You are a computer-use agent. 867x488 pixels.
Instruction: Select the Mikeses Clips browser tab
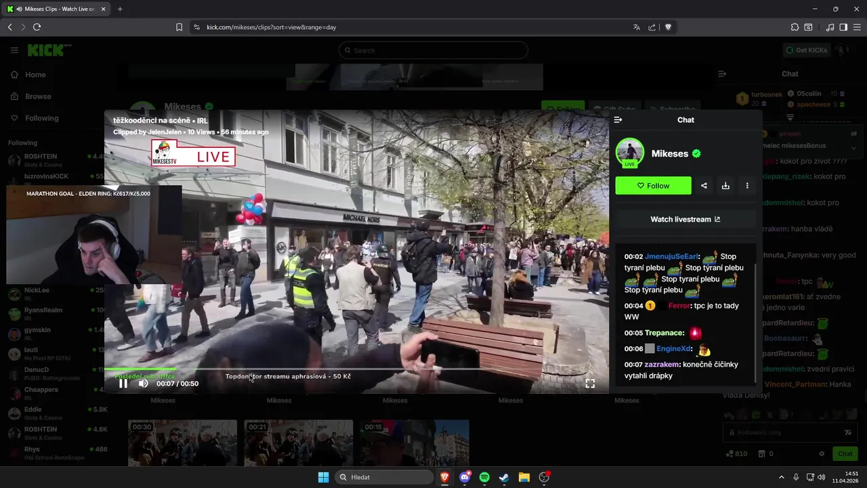pyautogui.click(x=57, y=9)
